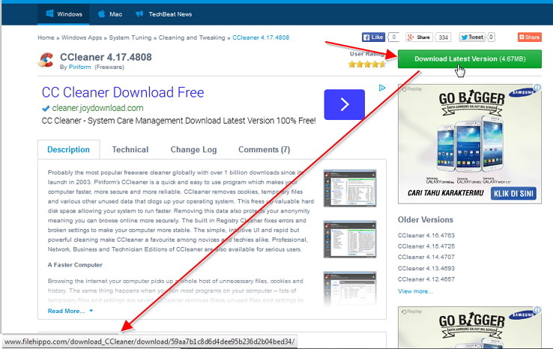Open the third CCleaner screenshot thumbnail
The height and width of the screenshot is (349, 553).
350,288
